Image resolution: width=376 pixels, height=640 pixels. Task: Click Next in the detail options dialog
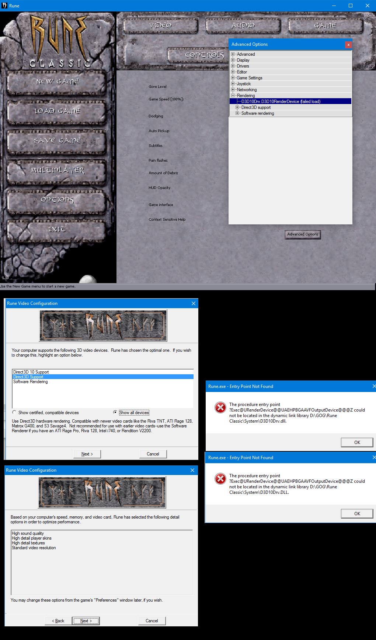pos(86,621)
